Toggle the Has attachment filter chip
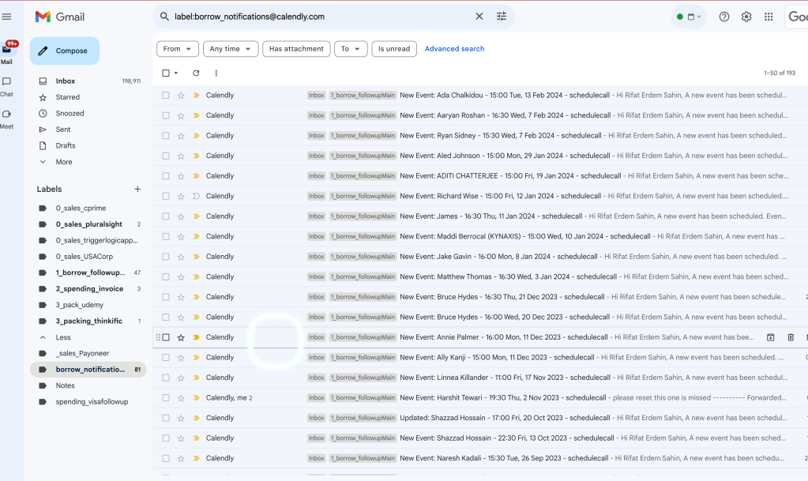Screen dimensions: 808x481 [296, 49]
